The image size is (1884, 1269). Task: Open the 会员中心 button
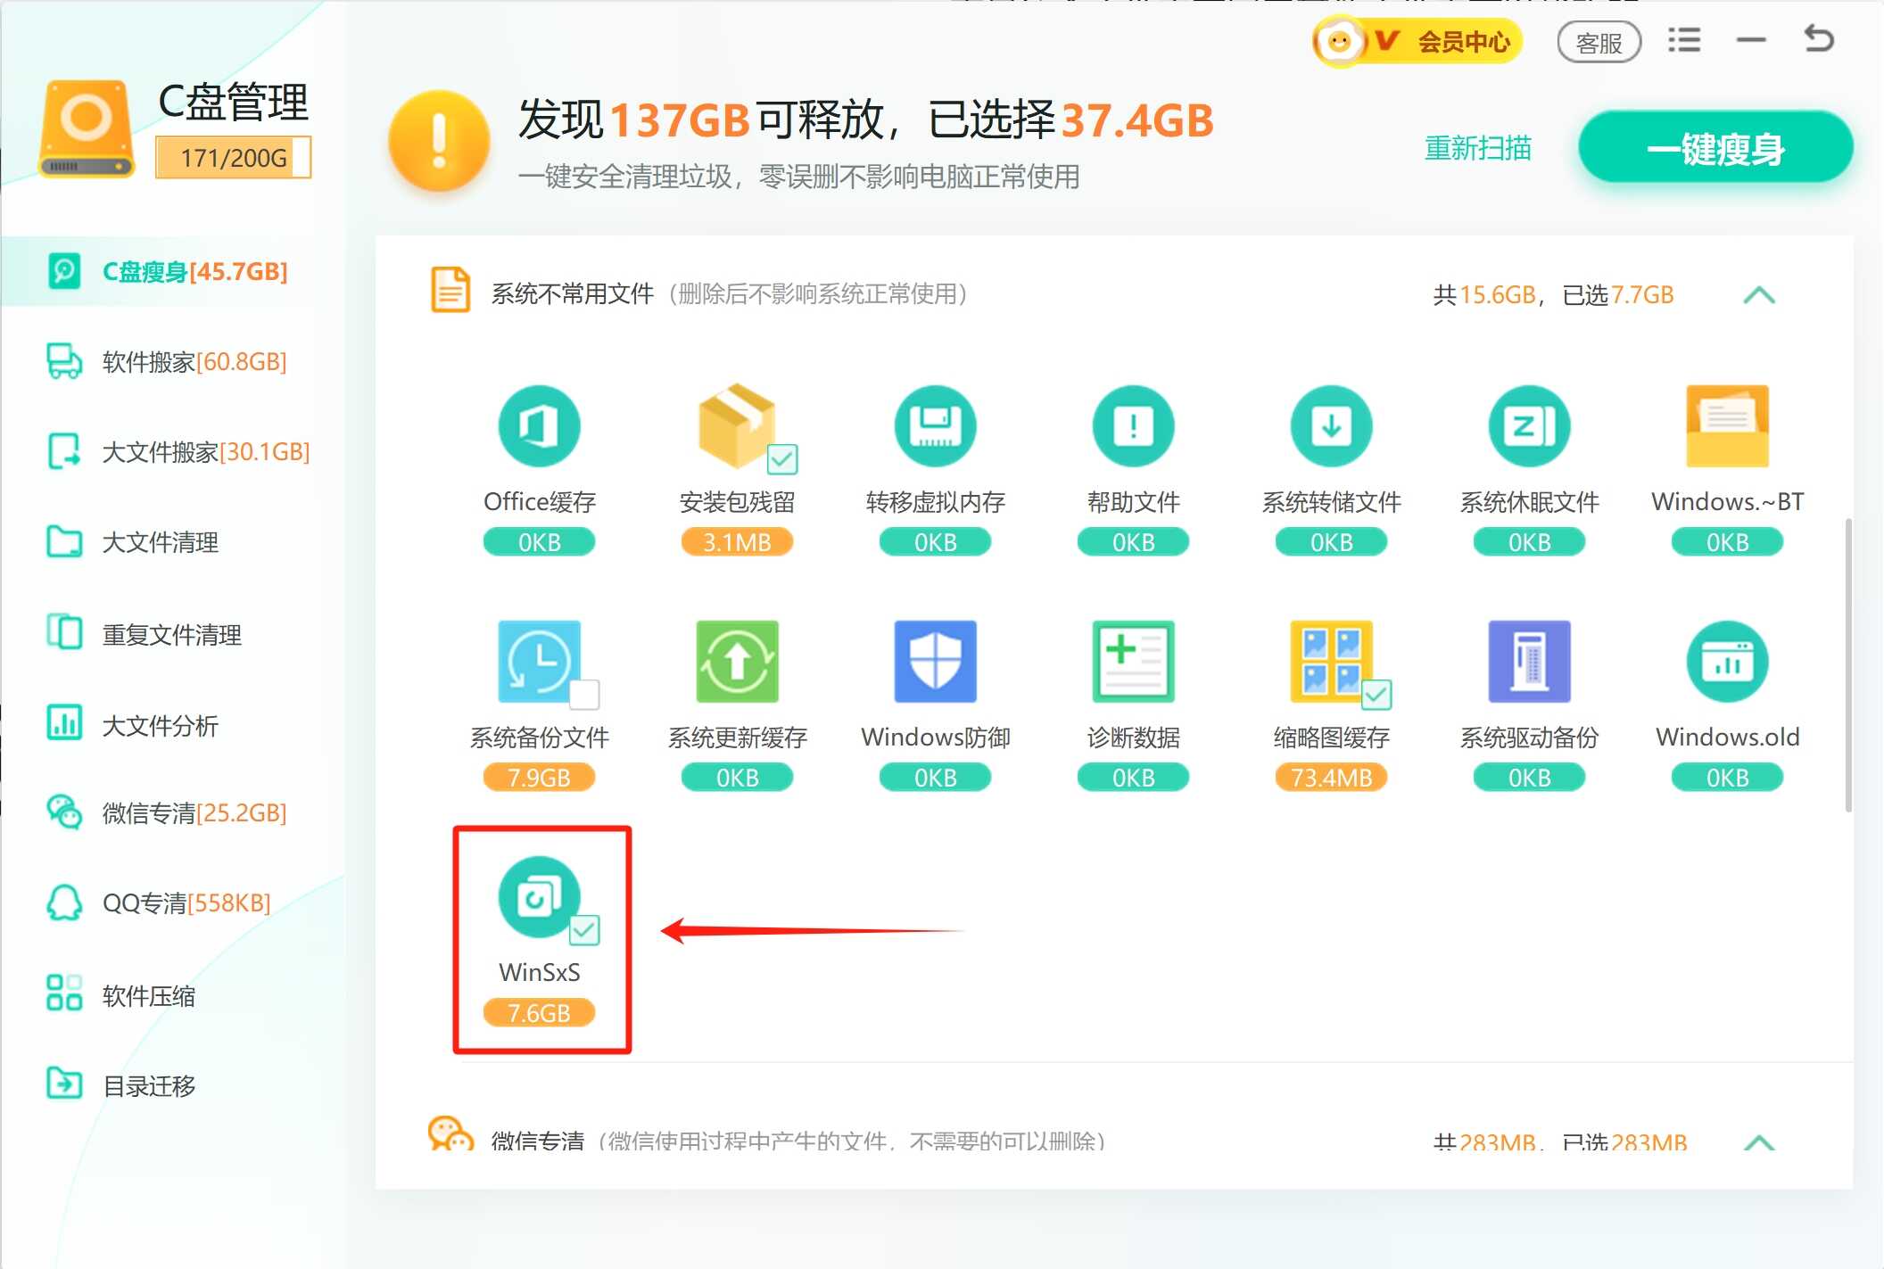click(x=1417, y=41)
